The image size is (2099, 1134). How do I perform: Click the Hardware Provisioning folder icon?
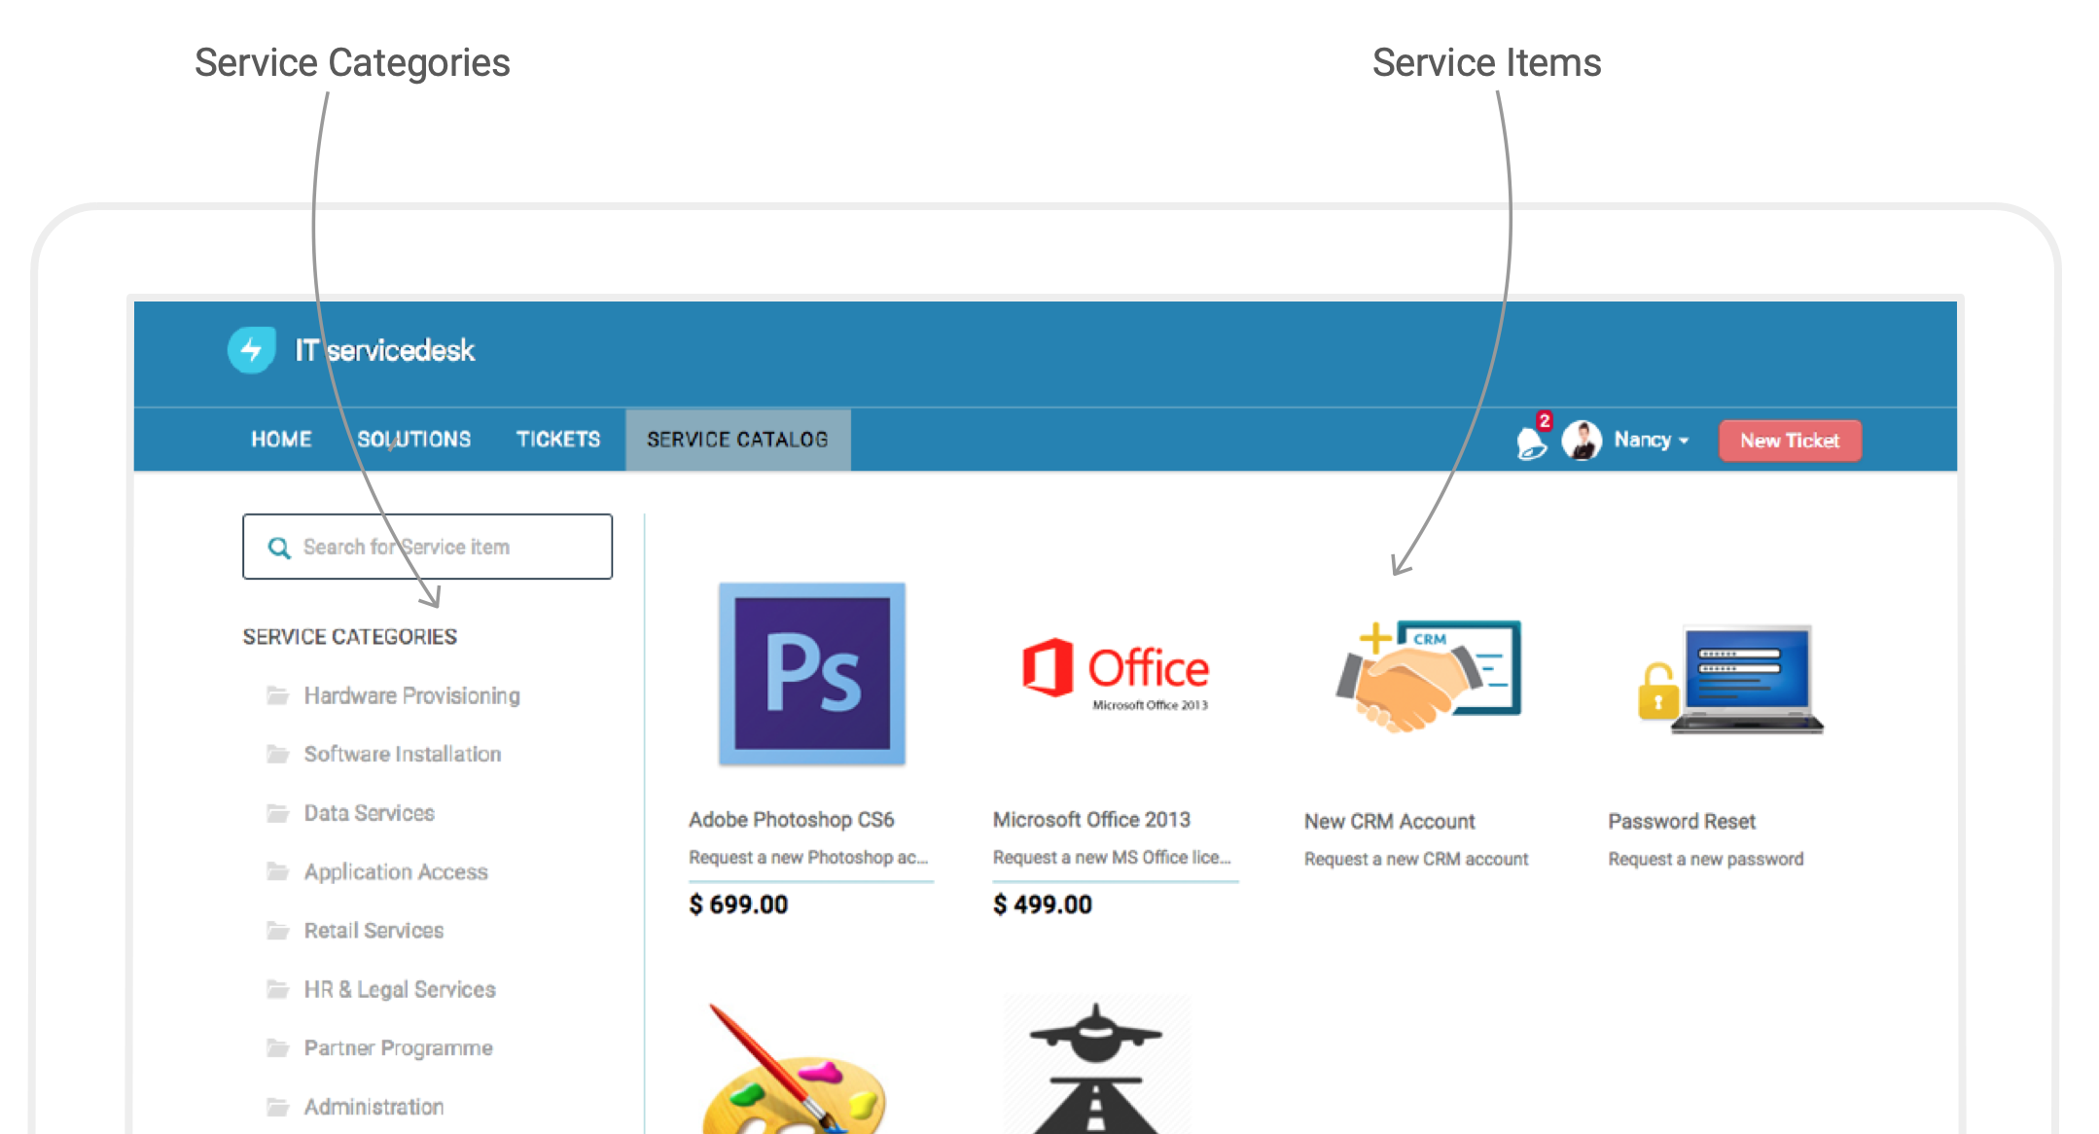coord(278,695)
